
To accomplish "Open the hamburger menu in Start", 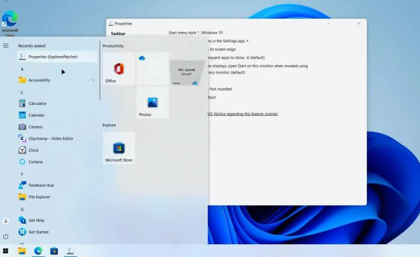I will point(5,46).
